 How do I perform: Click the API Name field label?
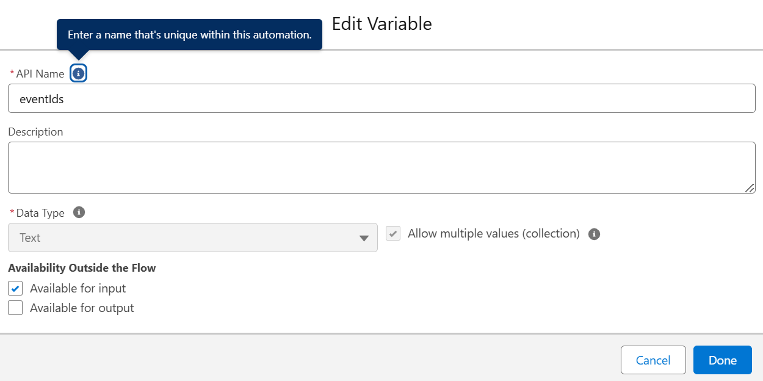[x=40, y=74]
